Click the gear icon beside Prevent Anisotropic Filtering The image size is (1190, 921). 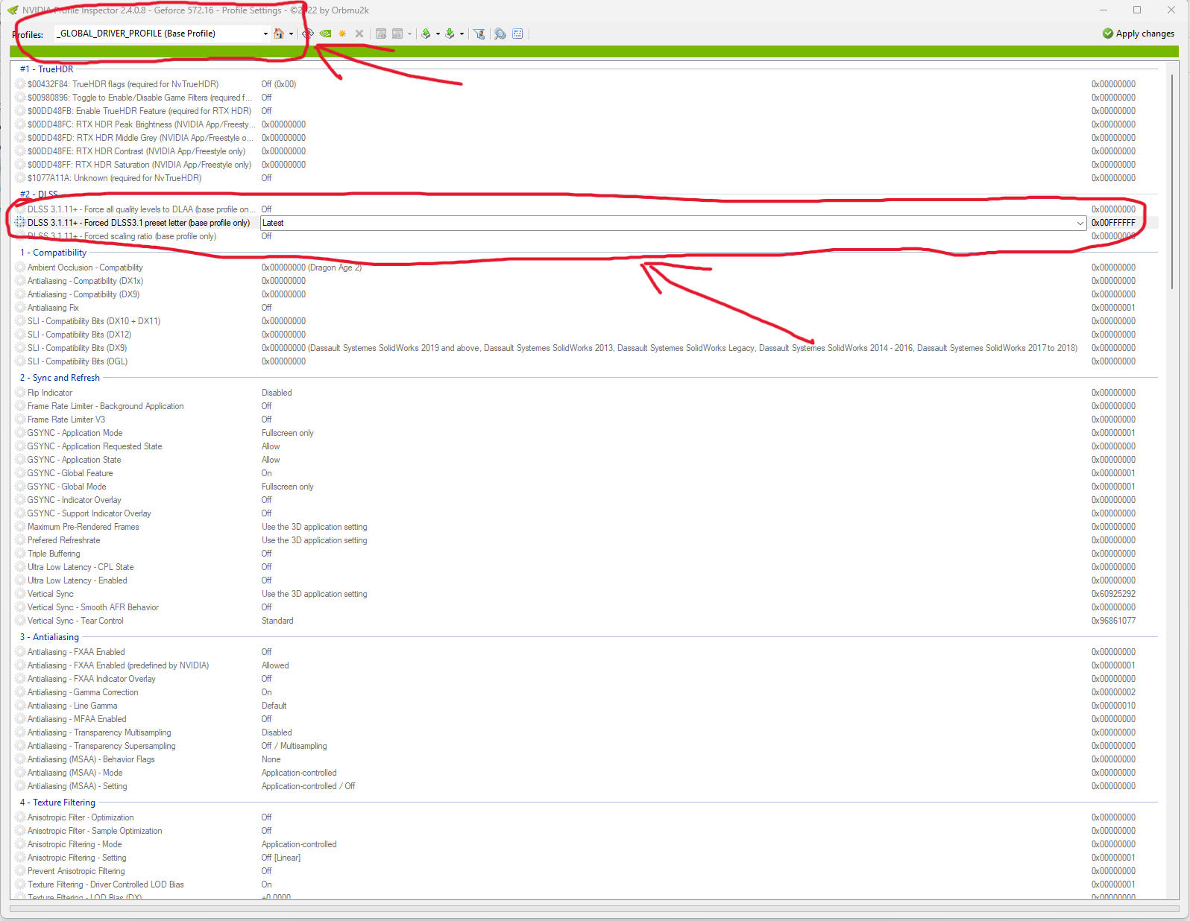[21, 871]
